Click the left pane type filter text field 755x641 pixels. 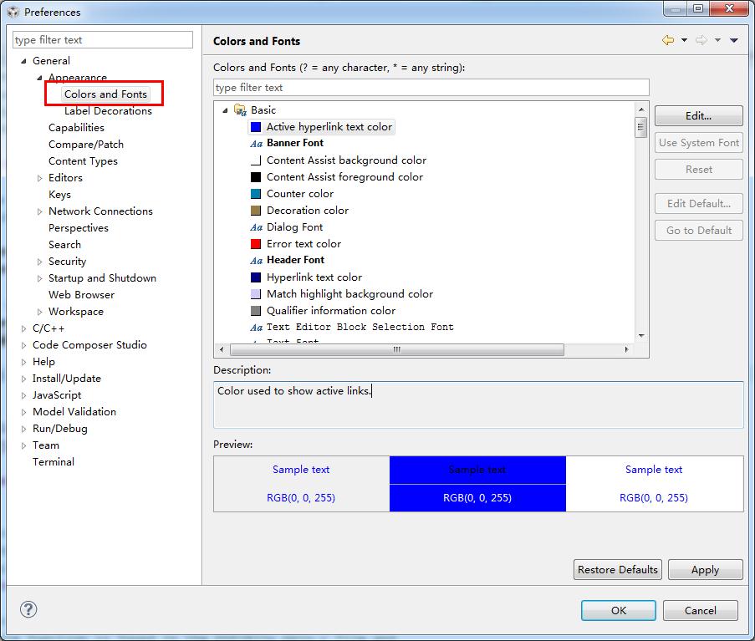tap(103, 40)
